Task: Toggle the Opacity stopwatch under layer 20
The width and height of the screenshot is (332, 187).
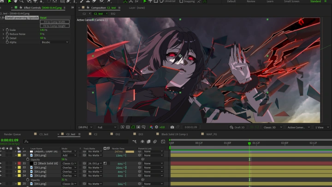Action: tap(28, 159)
